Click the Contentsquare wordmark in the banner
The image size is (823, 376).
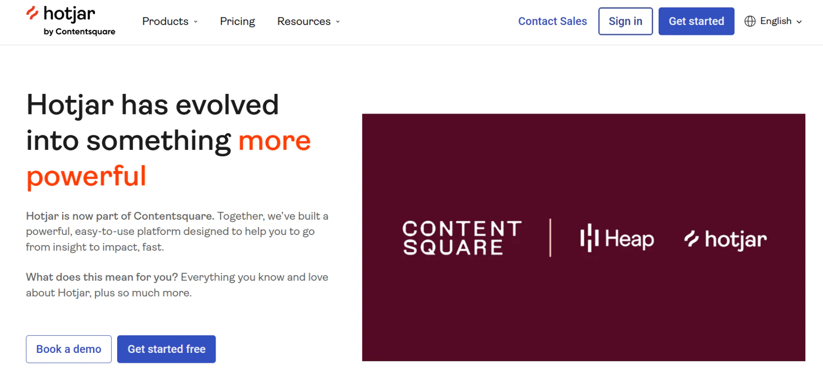[462, 238]
